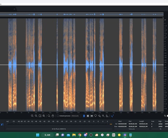Select the Brush selection tool
168x138 pixels.
99,116
